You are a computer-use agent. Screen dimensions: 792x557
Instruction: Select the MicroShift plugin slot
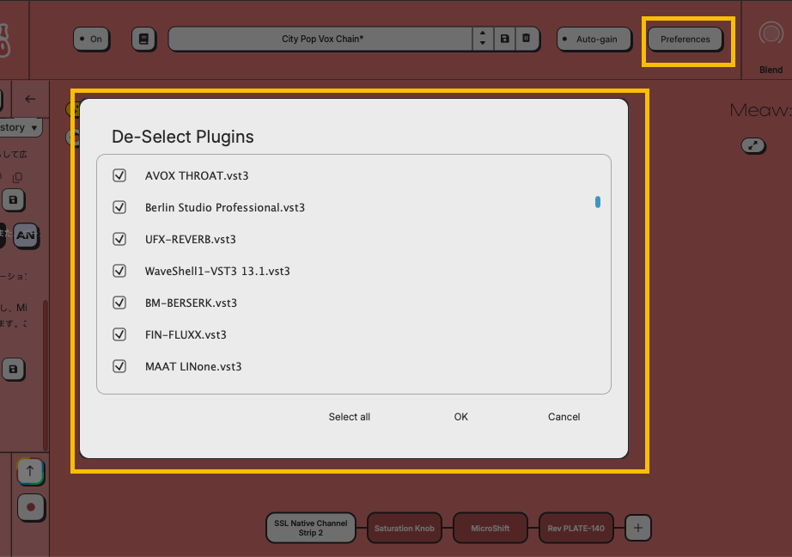(490, 528)
